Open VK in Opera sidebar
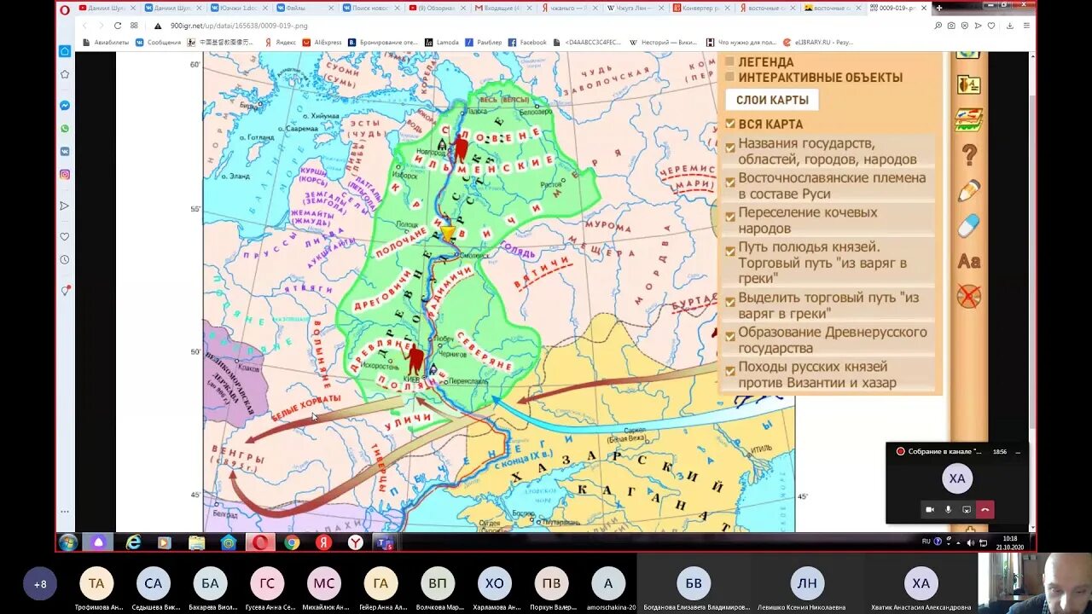1092x614 pixels. click(65, 152)
